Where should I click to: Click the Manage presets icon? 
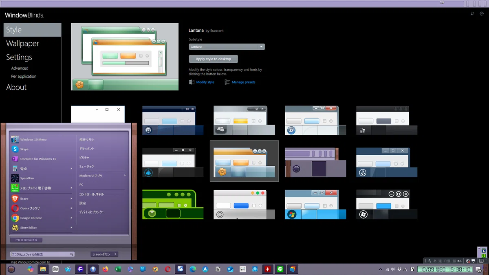(x=227, y=82)
